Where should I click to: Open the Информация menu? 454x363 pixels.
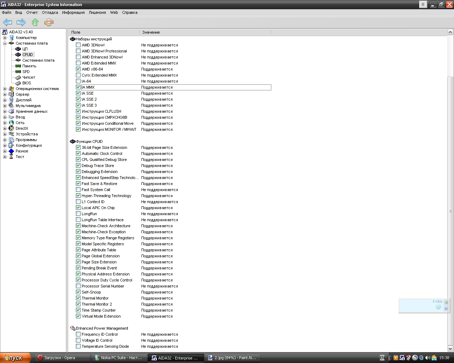tap(73, 12)
